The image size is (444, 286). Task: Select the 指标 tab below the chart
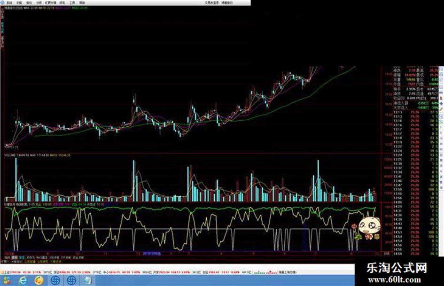8,258
